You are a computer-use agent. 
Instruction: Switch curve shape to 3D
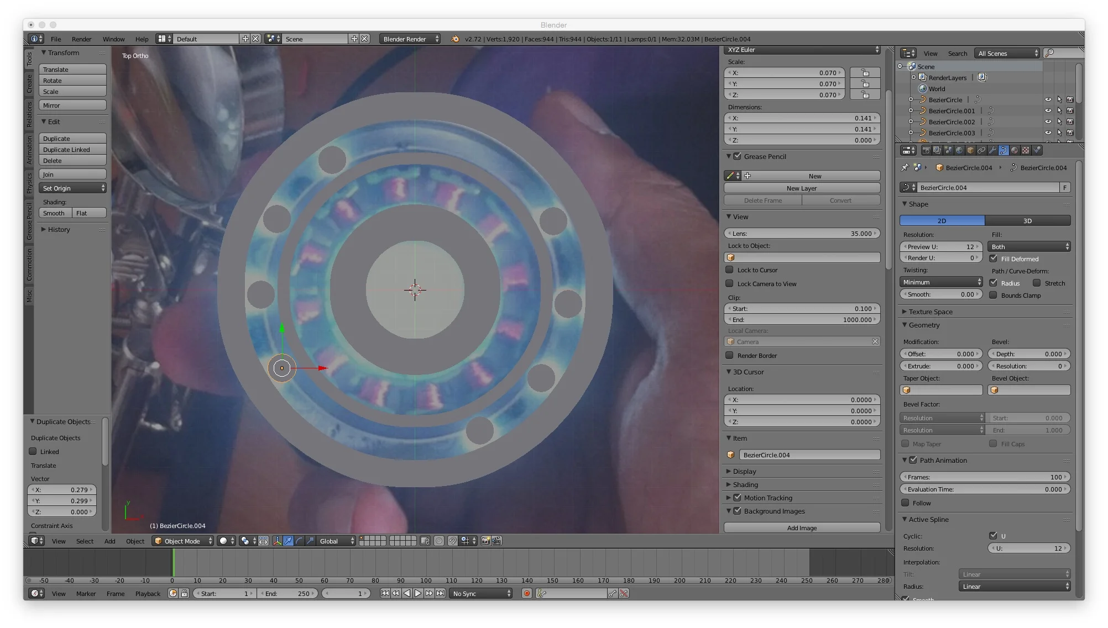point(1027,221)
